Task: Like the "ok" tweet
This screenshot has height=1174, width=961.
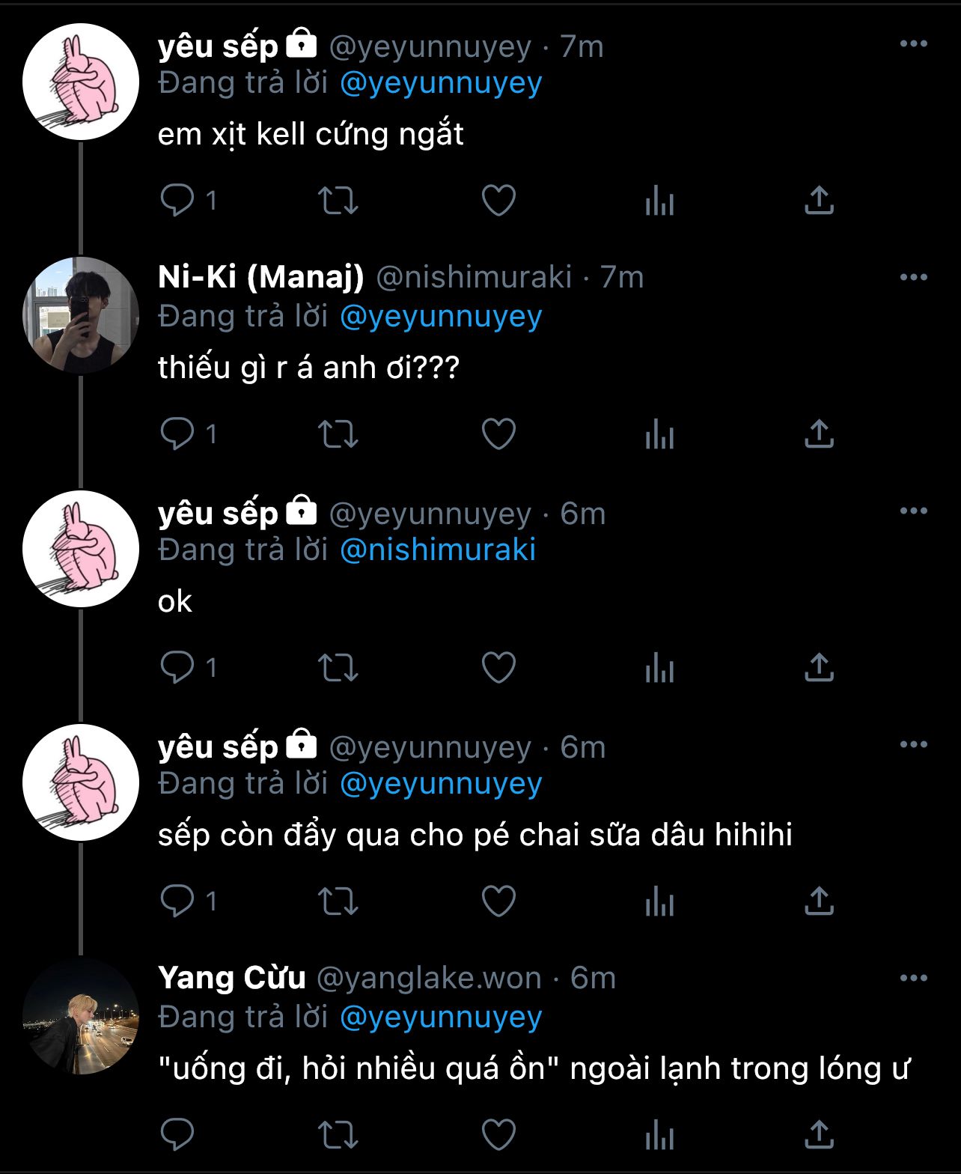Action: point(498,668)
